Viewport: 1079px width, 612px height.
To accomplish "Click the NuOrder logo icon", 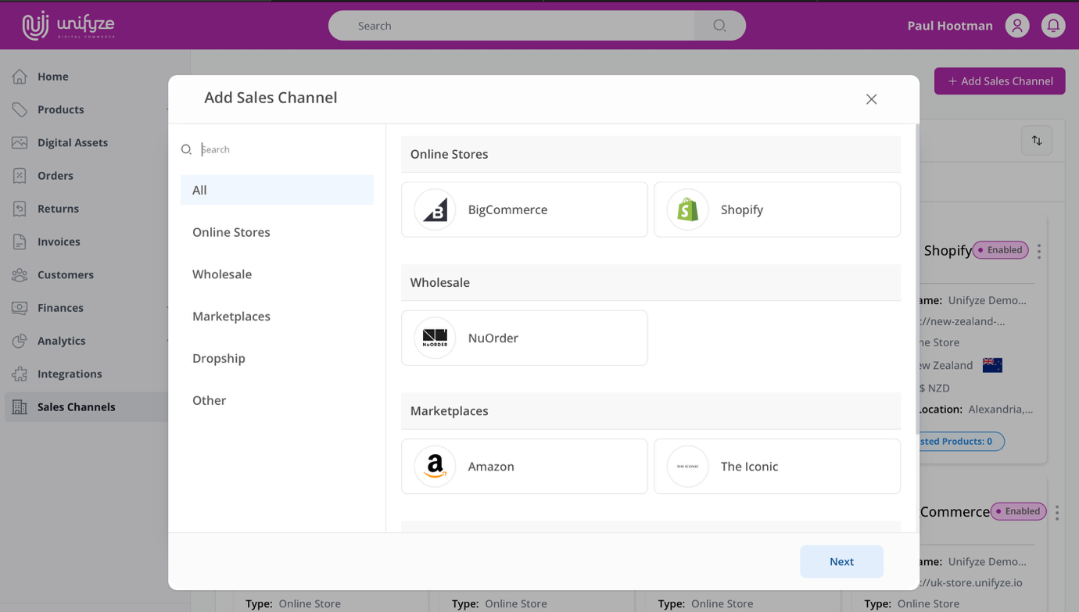I will [x=435, y=338].
